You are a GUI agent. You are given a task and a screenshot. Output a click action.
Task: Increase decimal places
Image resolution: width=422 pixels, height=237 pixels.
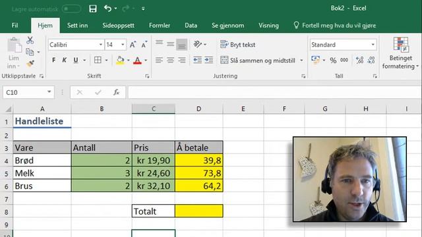(x=359, y=60)
